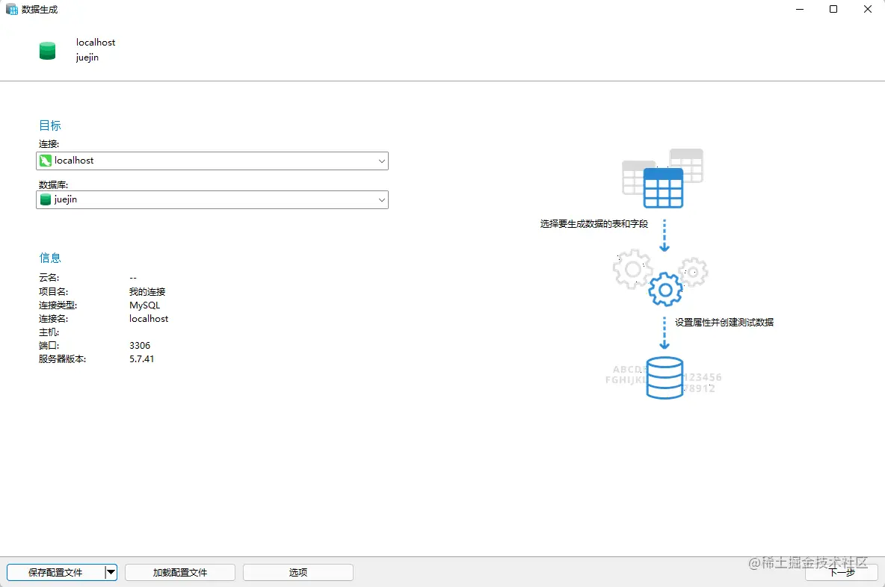Click the 选择要生成数据的表和字段 caption

[x=593, y=224]
